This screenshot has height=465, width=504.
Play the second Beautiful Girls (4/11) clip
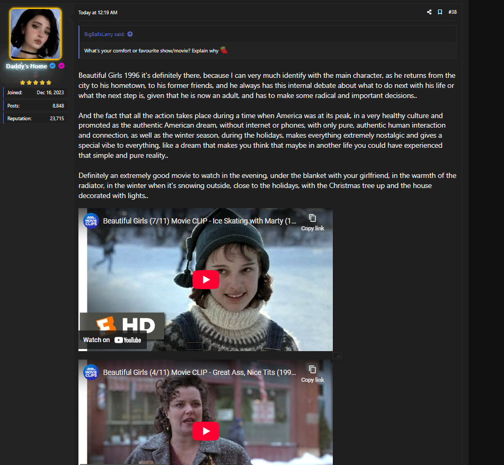click(x=206, y=431)
